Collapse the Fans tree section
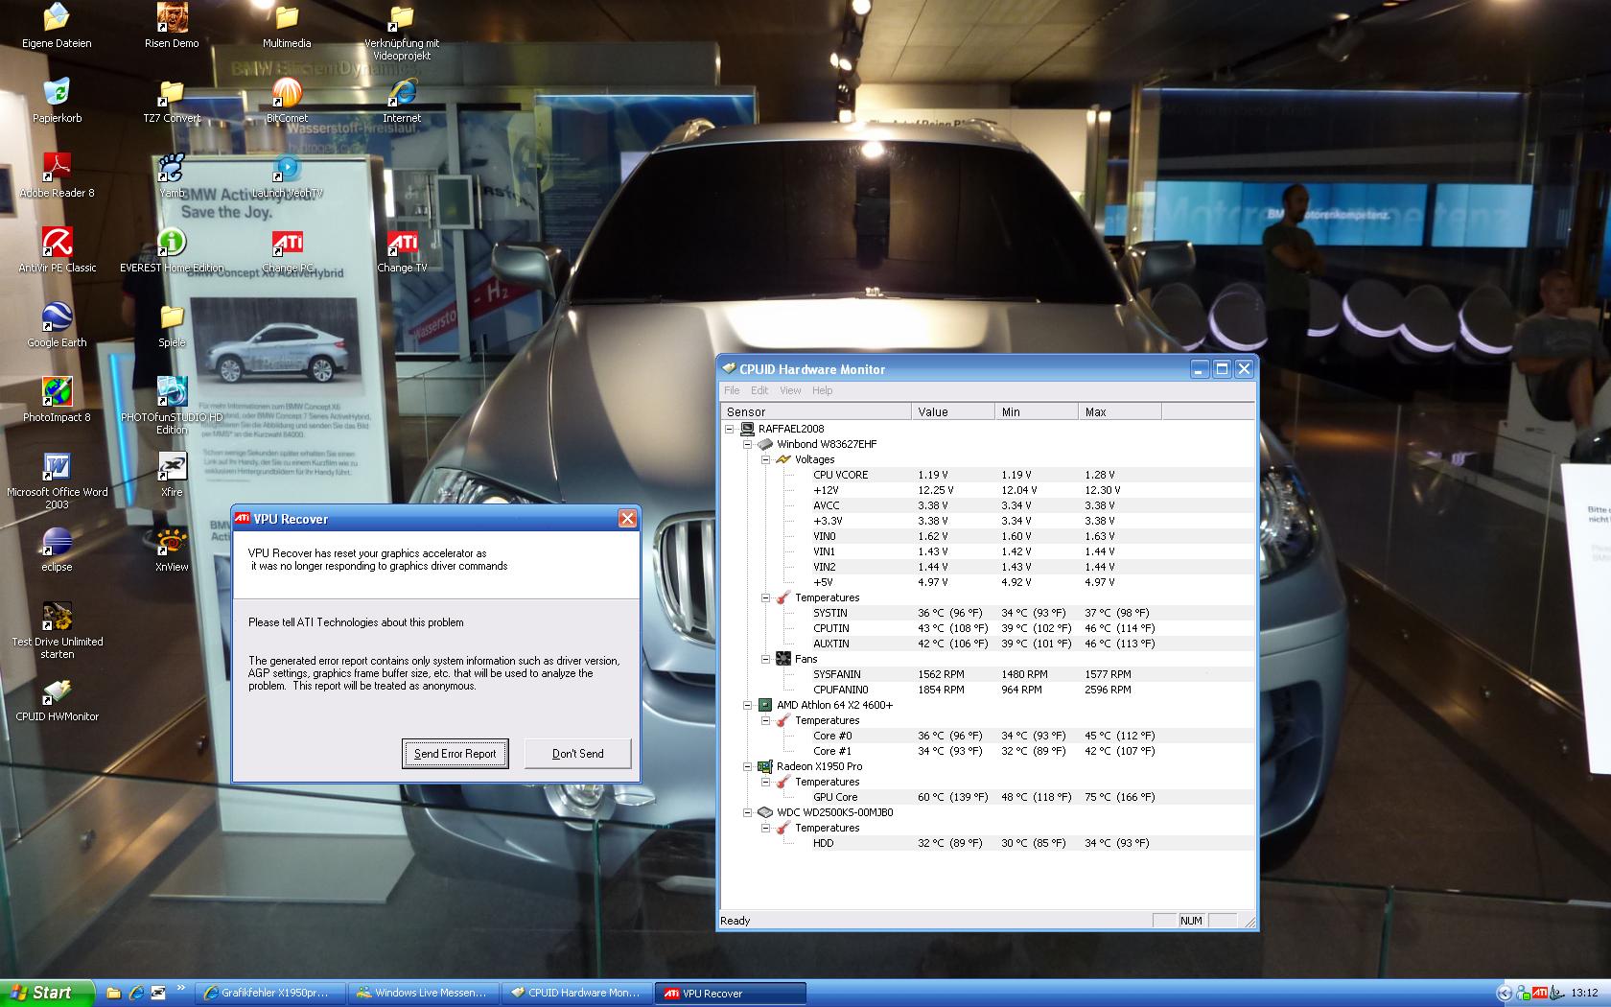This screenshot has height=1007, width=1611. click(766, 659)
